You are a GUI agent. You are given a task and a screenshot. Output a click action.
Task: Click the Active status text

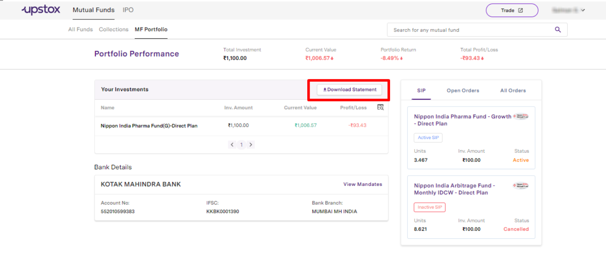(521, 160)
